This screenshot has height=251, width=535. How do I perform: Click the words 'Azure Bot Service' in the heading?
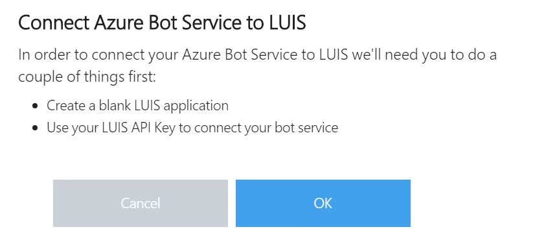(x=170, y=23)
